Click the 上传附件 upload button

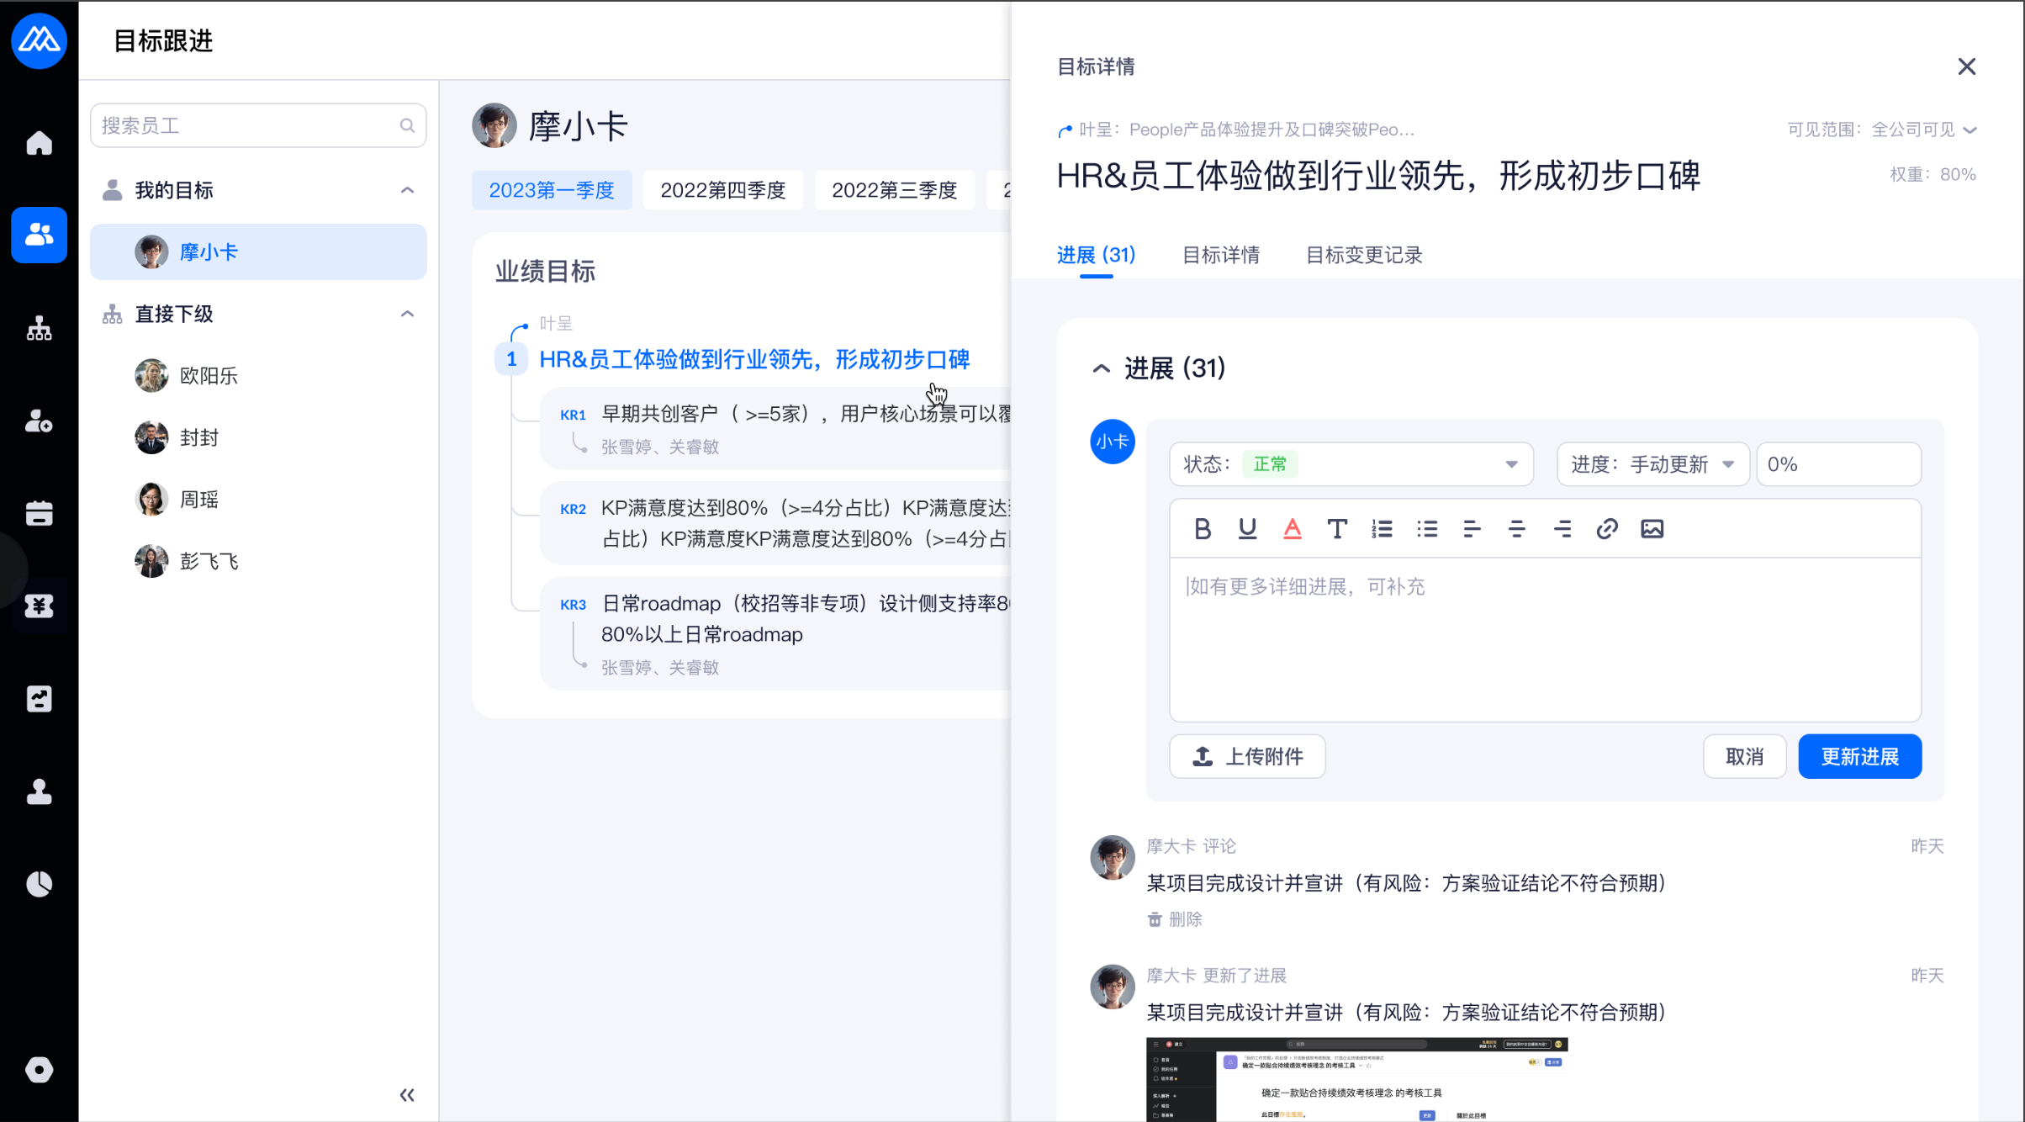coord(1247,756)
